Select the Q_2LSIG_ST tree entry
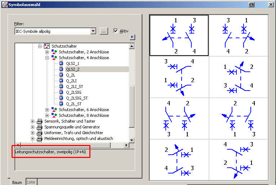Screen dimensions: 276x185 (77, 98)
